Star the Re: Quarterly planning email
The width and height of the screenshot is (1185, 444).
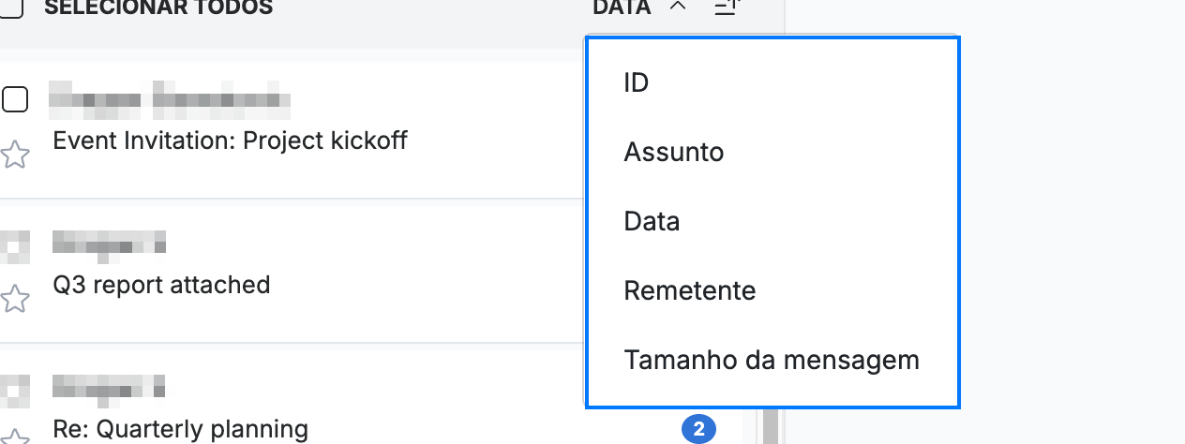pyautogui.click(x=14, y=437)
